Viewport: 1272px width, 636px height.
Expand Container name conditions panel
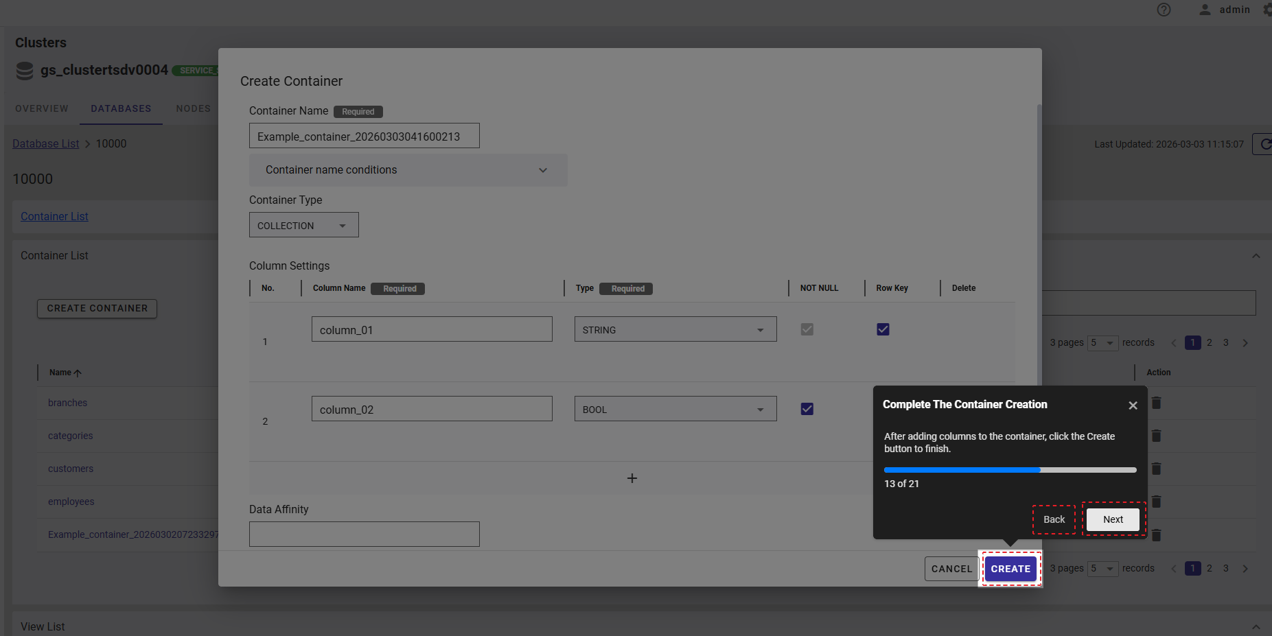[408, 170]
